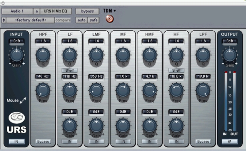Toggle the LF band IN button
246x151 pixels.
(x=70, y=141)
